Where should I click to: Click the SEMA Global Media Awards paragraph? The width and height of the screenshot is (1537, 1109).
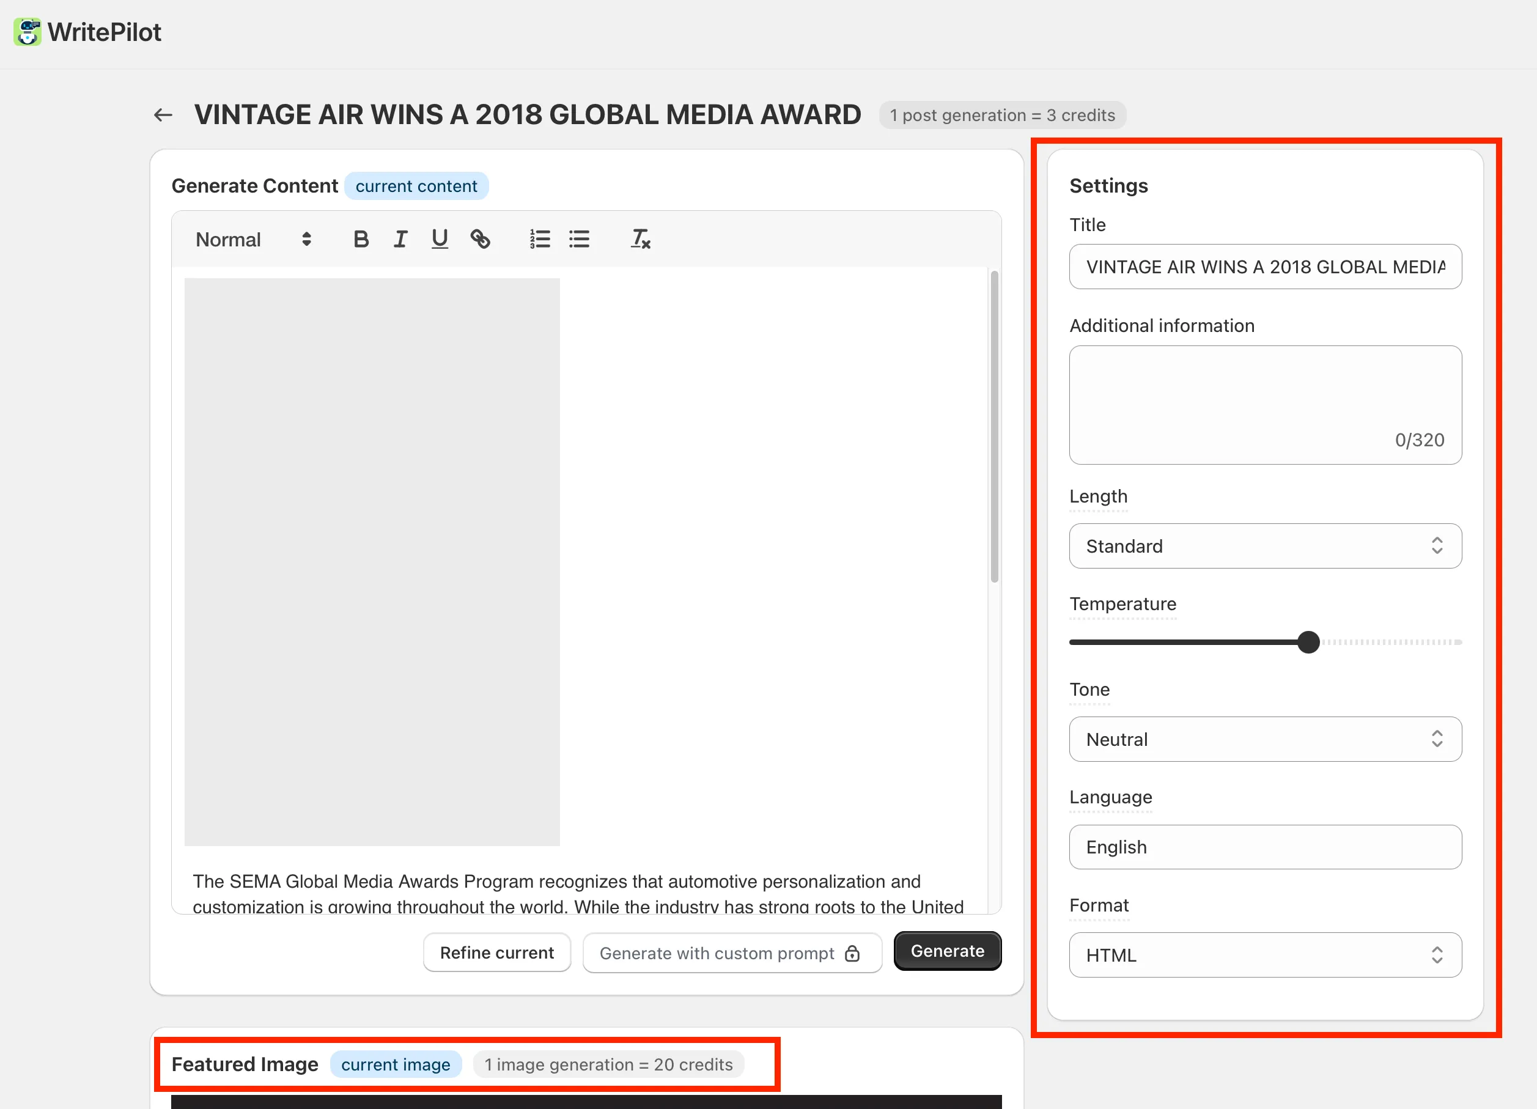pyautogui.click(x=577, y=893)
